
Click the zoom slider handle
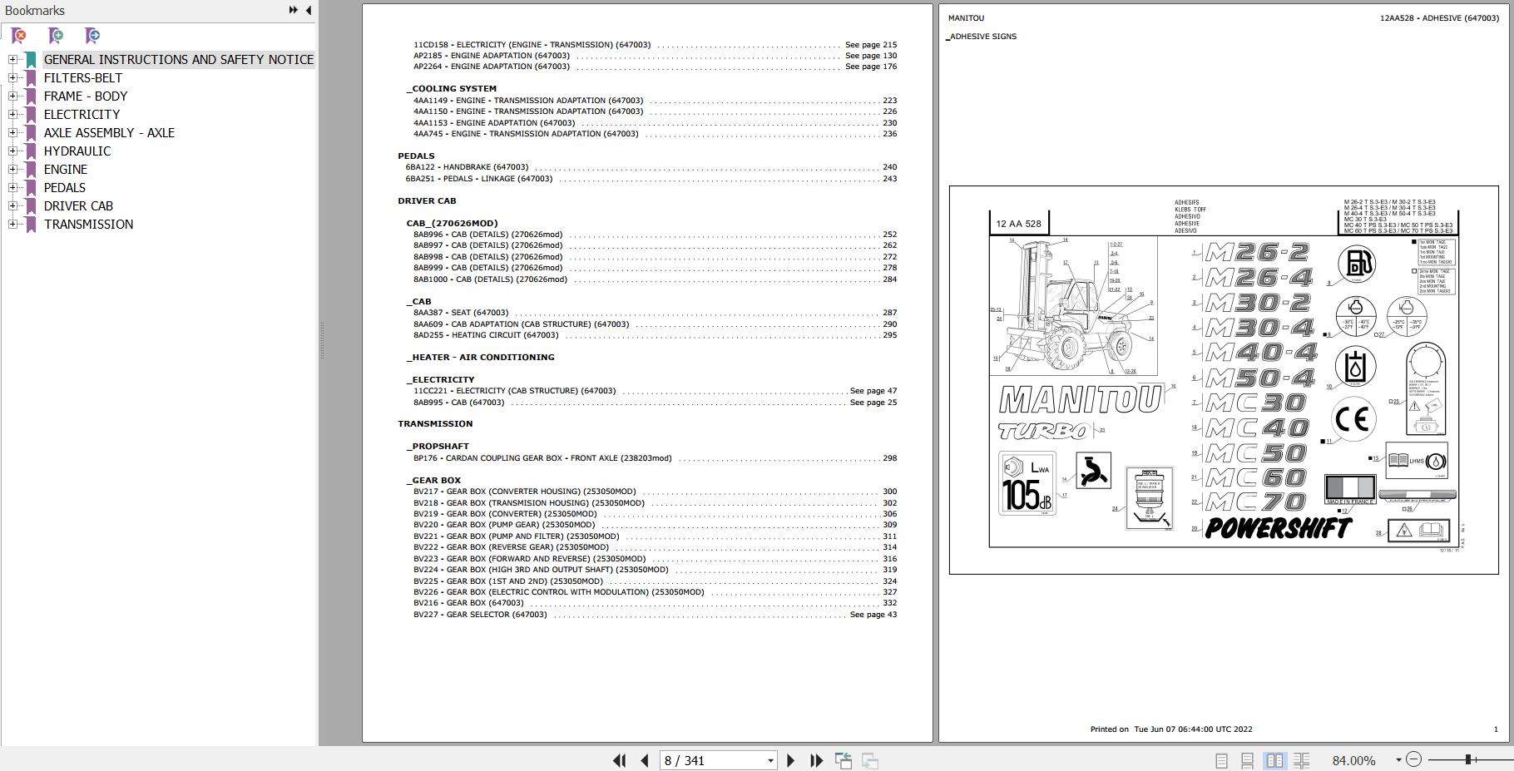pyautogui.click(x=1469, y=759)
